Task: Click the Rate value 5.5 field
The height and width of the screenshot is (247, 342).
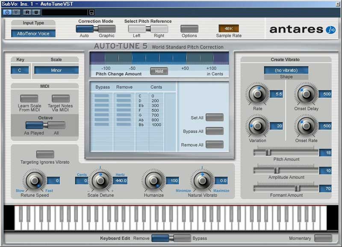Action: tap(277, 94)
